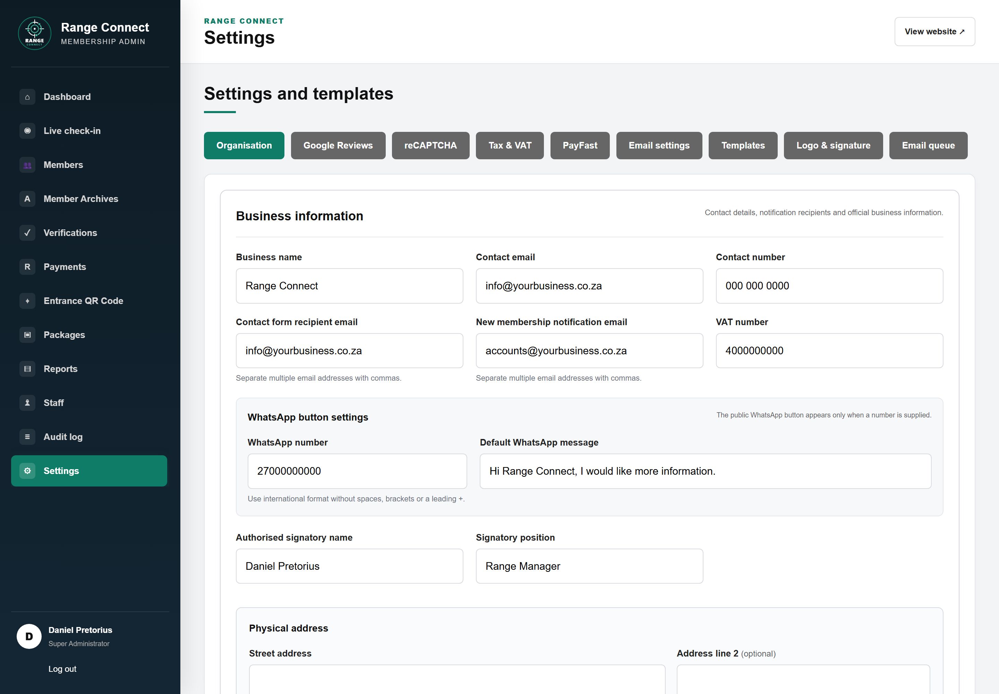Select Settings in the sidebar
This screenshot has width=999, height=694.
tap(89, 471)
